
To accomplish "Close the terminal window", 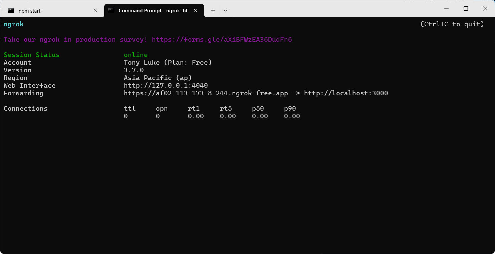I will coord(485,9).
